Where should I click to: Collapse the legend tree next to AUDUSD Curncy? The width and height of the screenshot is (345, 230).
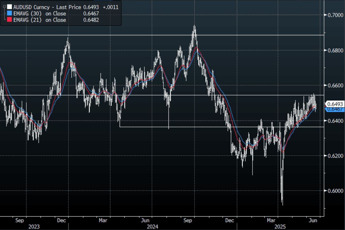click(x=4, y=6)
